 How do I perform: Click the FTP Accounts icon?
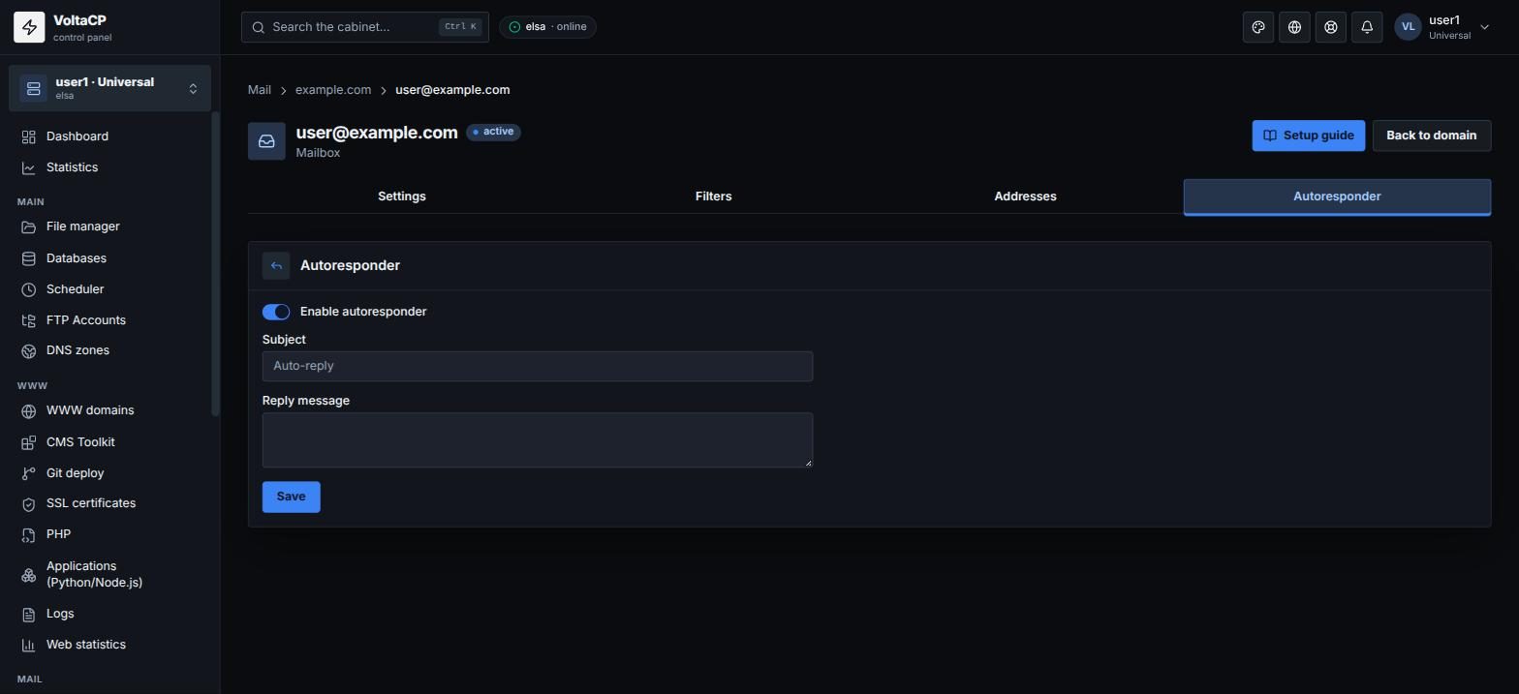pyautogui.click(x=29, y=320)
